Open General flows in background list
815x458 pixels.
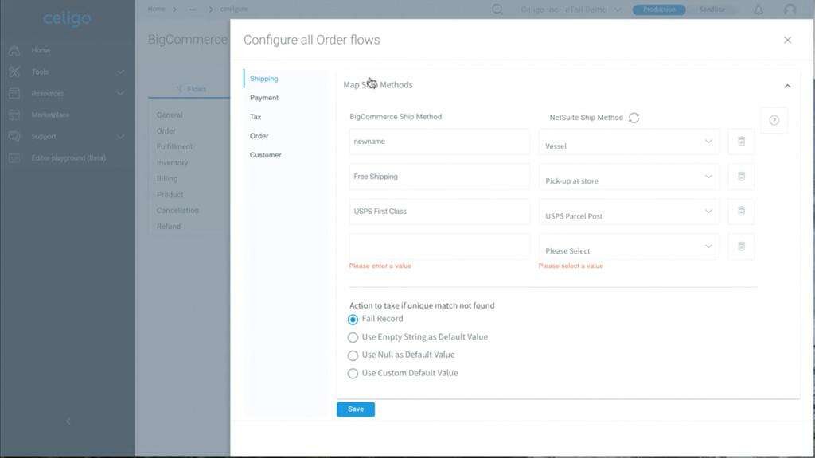click(170, 115)
